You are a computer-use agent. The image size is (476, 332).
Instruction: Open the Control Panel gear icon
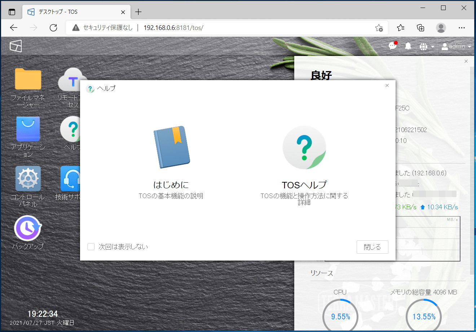pos(28,178)
